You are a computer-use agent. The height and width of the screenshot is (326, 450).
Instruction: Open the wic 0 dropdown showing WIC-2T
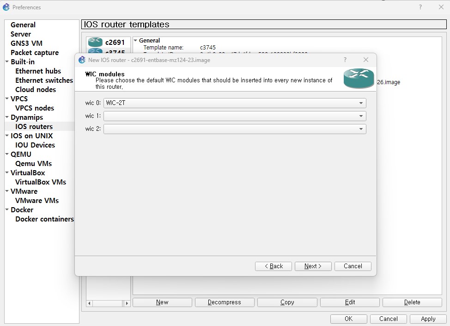point(235,103)
